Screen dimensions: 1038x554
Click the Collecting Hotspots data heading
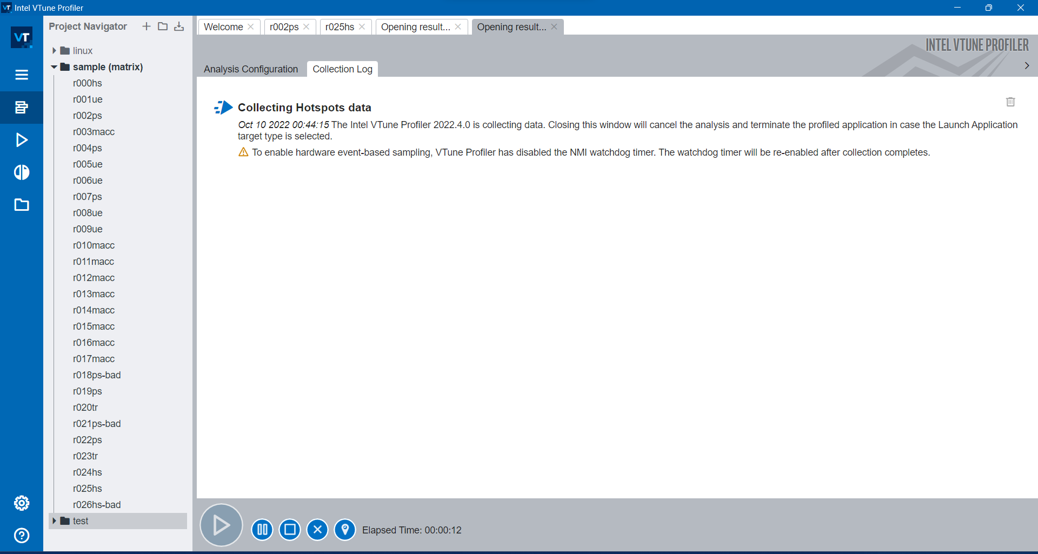click(304, 108)
